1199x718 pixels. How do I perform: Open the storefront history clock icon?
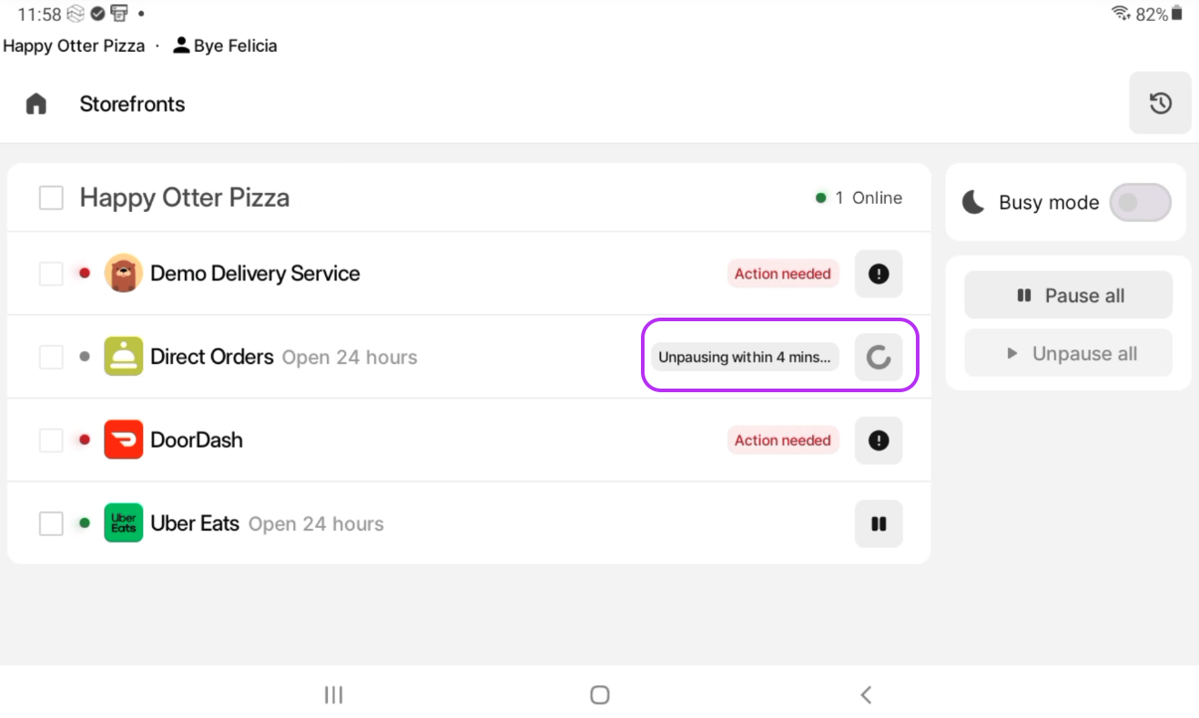pyautogui.click(x=1160, y=103)
